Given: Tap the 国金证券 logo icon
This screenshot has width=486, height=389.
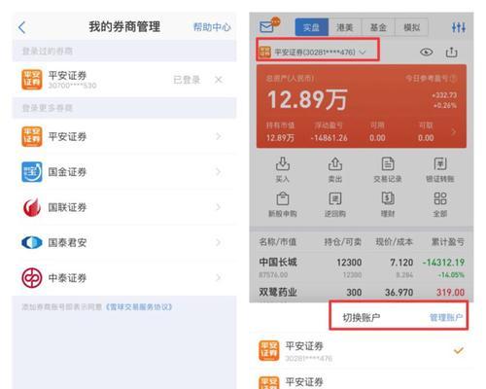Looking at the screenshot, I should point(32,172).
